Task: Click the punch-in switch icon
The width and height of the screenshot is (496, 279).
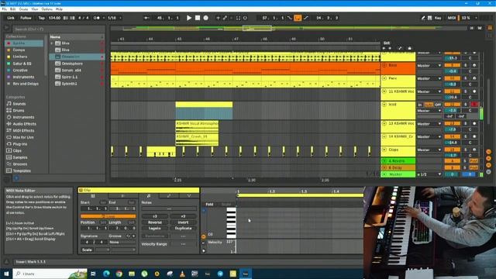Action: 290,18
